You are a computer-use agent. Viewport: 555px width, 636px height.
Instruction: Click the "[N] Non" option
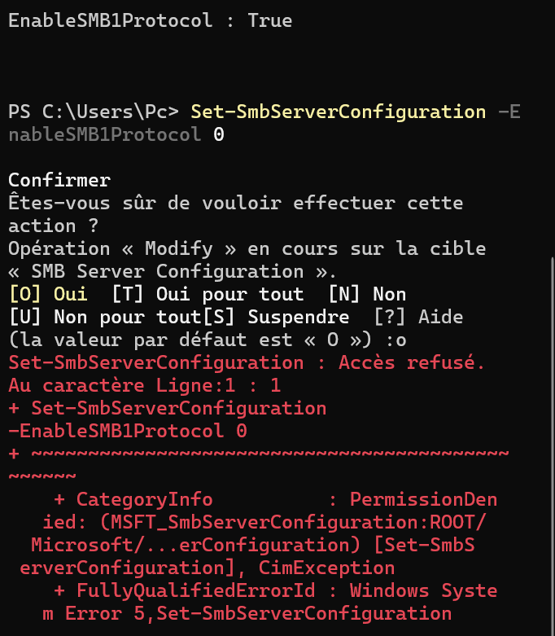point(367,293)
